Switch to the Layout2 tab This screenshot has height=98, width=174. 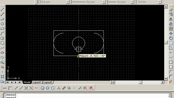coord(48,82)
